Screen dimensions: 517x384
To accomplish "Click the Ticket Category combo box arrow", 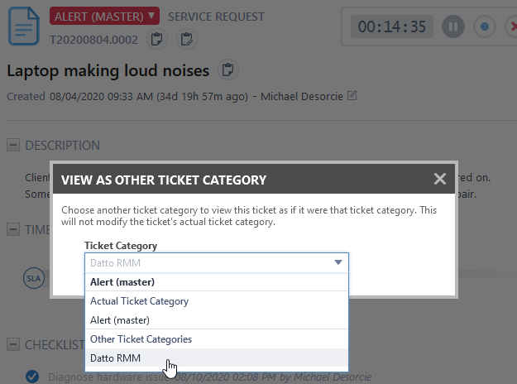I will 337,263.
